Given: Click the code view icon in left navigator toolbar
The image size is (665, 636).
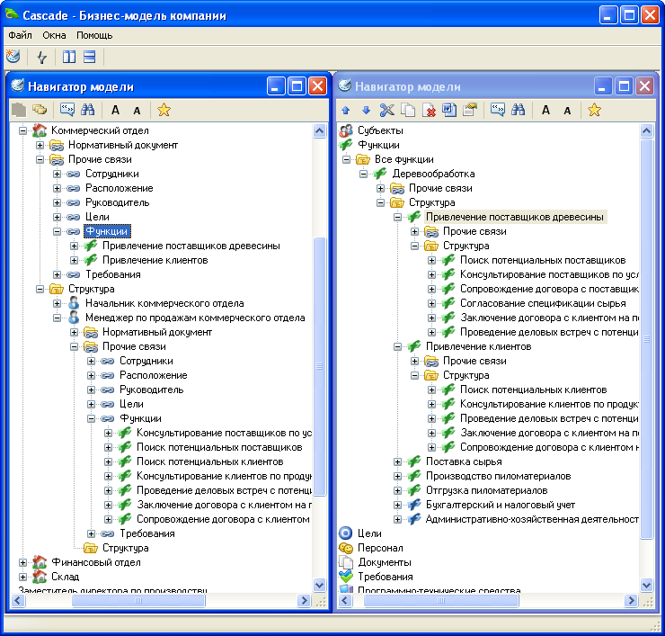Looking at the screenshot, I should pos(67,110).
